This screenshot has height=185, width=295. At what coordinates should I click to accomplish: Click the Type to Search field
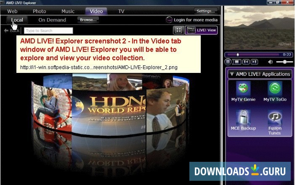click(48, 30)
